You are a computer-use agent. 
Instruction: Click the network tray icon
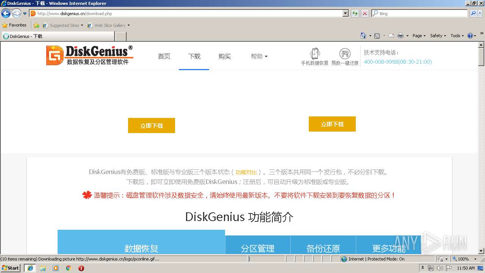[431, 268]
